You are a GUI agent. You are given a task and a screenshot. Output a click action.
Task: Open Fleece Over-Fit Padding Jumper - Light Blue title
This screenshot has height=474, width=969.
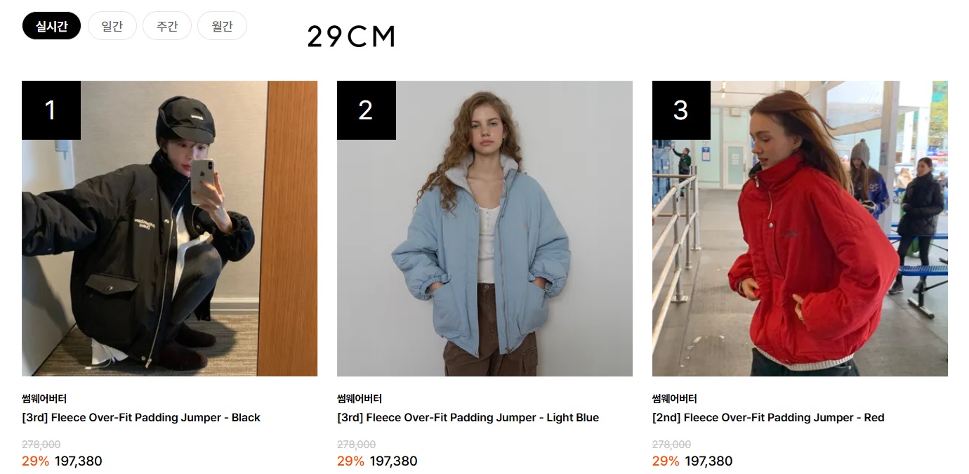(x=468, y=417)
